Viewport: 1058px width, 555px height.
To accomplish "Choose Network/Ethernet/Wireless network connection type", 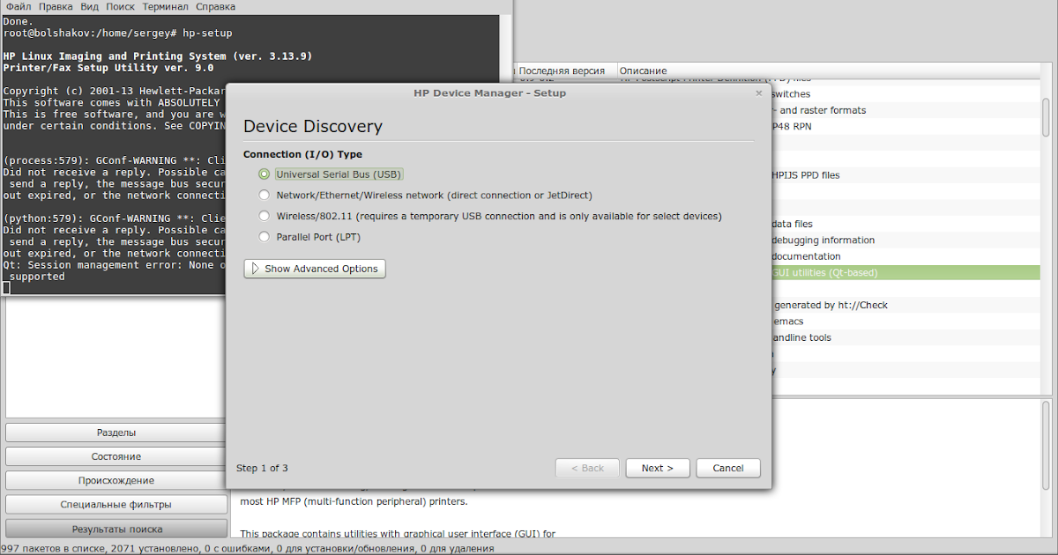I will (264, 195).
